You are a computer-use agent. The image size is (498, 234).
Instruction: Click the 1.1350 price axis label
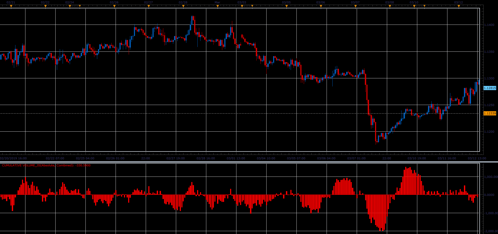(x=489, y=52)
